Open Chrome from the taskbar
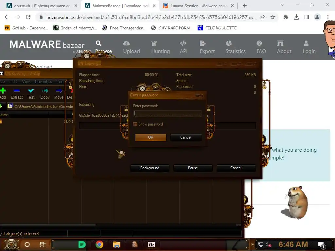Image resolution: width=335 pixels, height=251 pixels. coord(99,244)
